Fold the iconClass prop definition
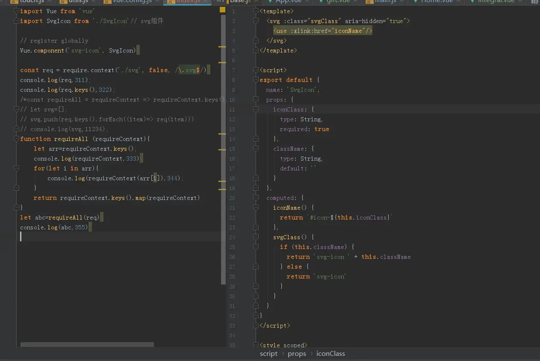 [x=256, y=109]
